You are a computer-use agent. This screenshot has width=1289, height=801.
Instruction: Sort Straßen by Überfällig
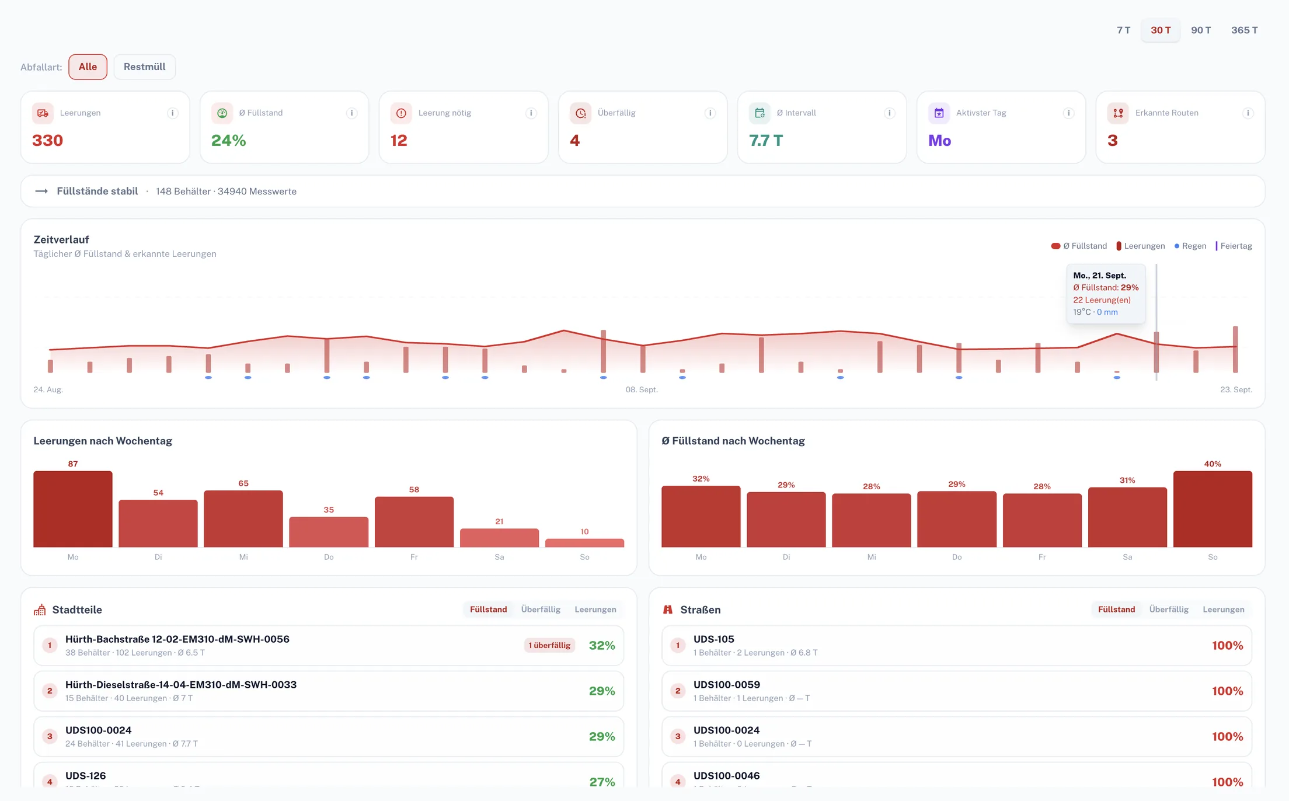(1169, 610)
